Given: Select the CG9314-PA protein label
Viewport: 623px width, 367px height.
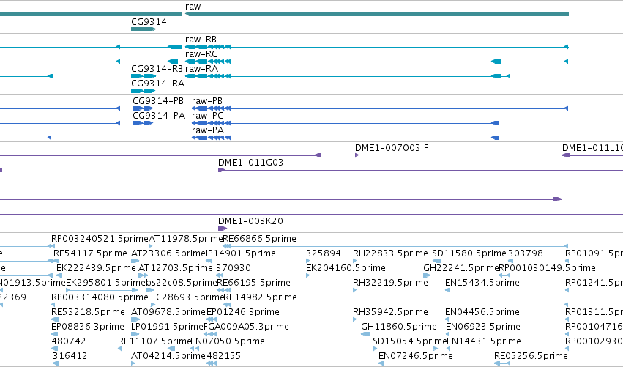Looking at the screenshot, I should [x=159, y=116].
